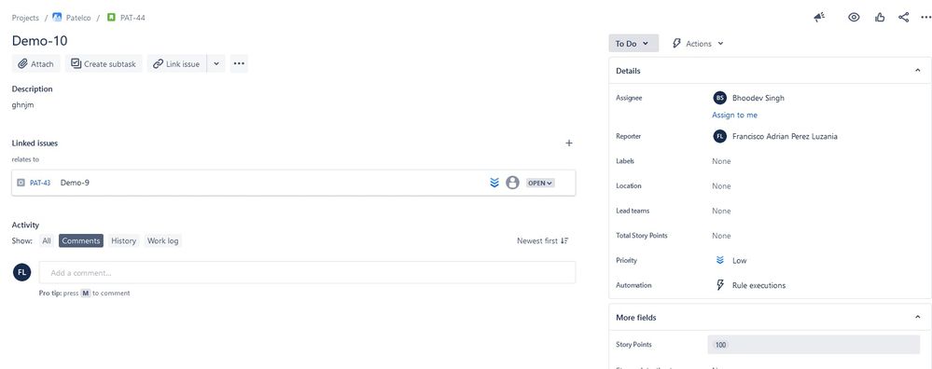This screenshot has width=932, height=369.
Task: Edit Location field value None
Action: (721, 186)
